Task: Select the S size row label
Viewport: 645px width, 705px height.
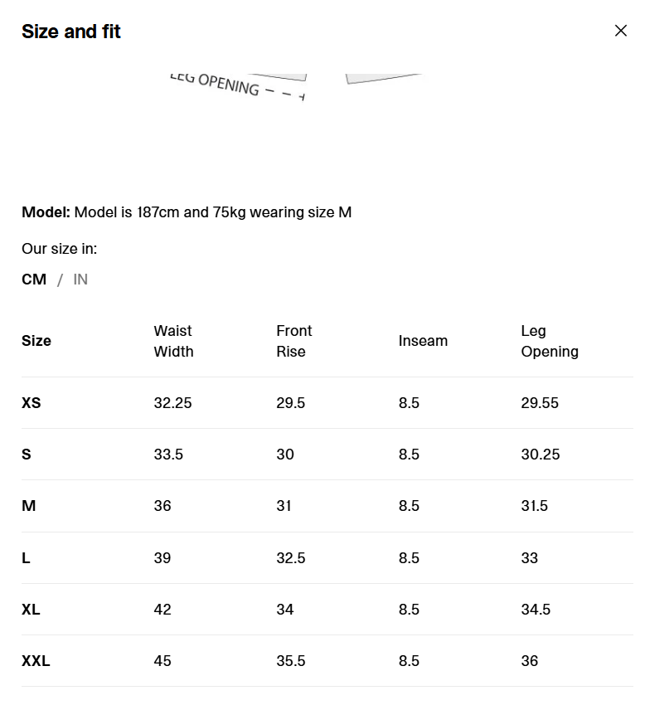Action: (27, 455)
